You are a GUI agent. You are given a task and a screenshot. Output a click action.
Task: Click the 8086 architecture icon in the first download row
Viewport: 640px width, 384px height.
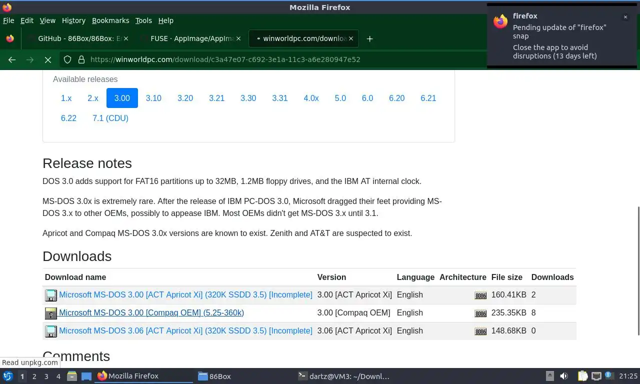click(x=480, y=295)
